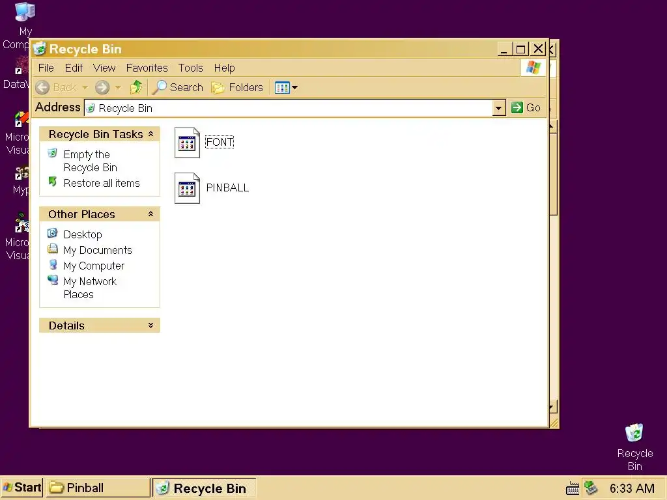Open the Views dropdown button

286,88
